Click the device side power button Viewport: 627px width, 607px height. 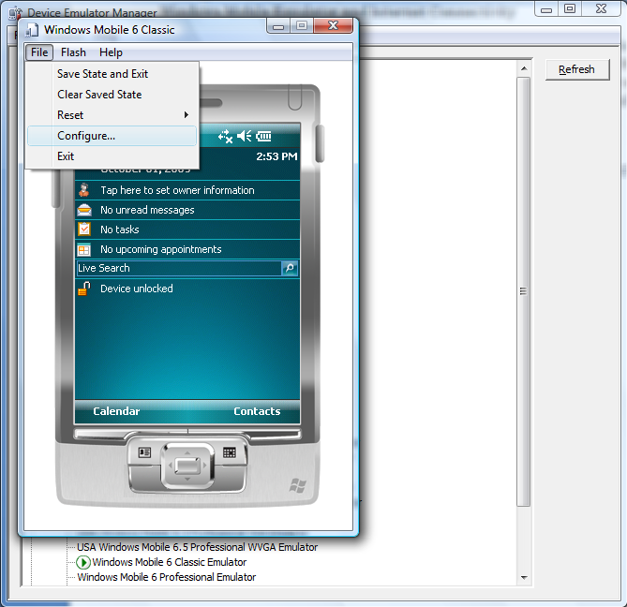click(320, 144)
